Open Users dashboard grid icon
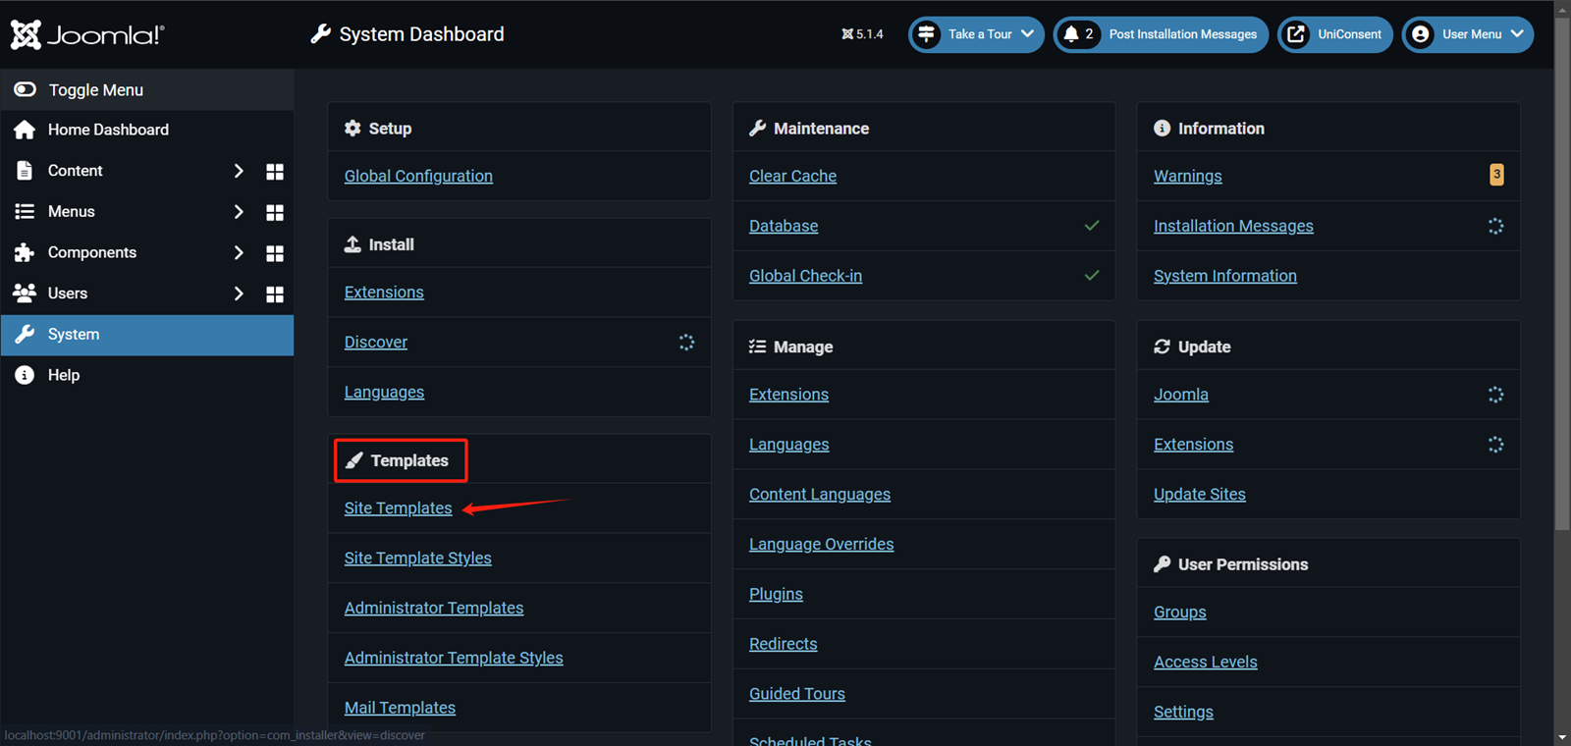The height and width of the screenshot is (746, 1571). click(x=275, y=294)
